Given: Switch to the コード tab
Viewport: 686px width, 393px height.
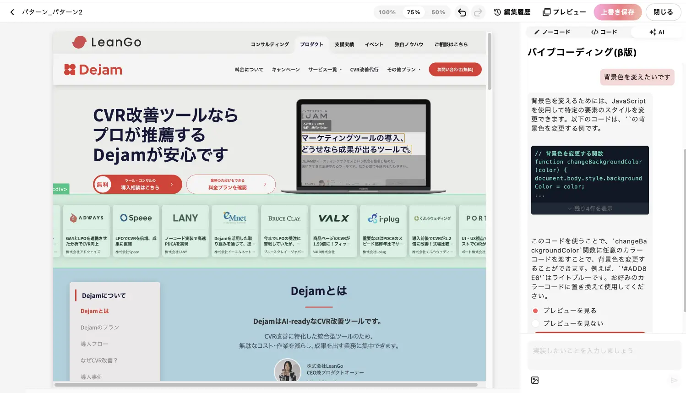Looking at the screenshot, I should point(604,32).
